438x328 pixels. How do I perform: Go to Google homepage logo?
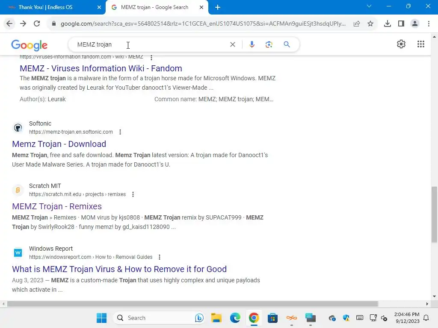30,45
